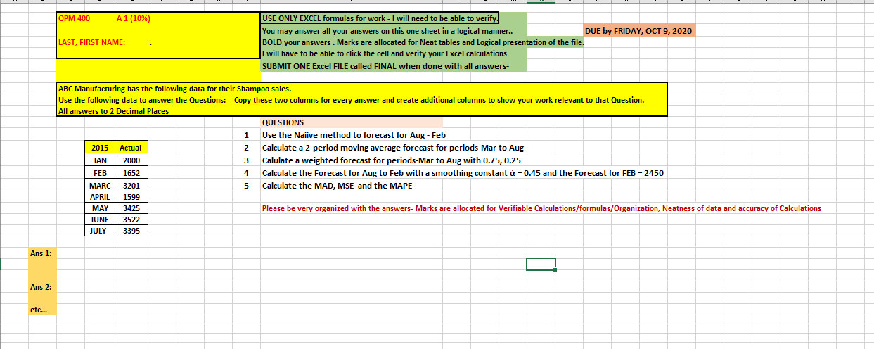Select the question number 3 cell
This screenshot has height=349, width=874.
[246, 160]
